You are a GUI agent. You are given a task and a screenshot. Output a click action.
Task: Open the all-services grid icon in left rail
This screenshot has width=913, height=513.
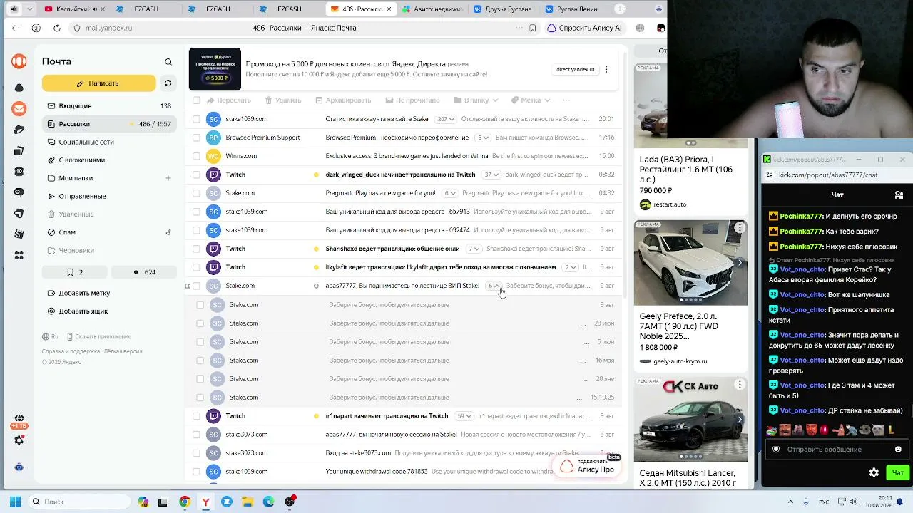19,255
